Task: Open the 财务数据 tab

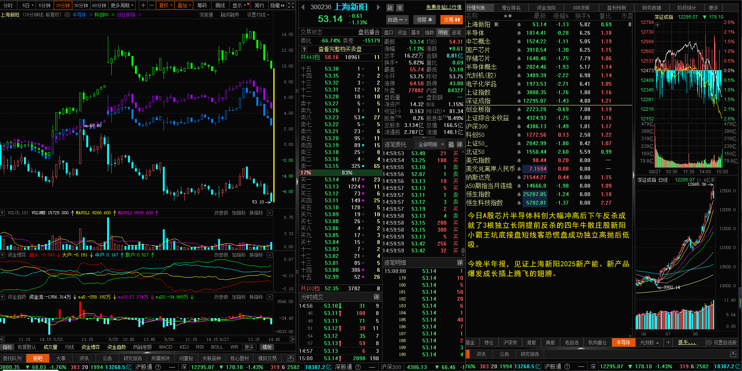Action: pos(652,8)
